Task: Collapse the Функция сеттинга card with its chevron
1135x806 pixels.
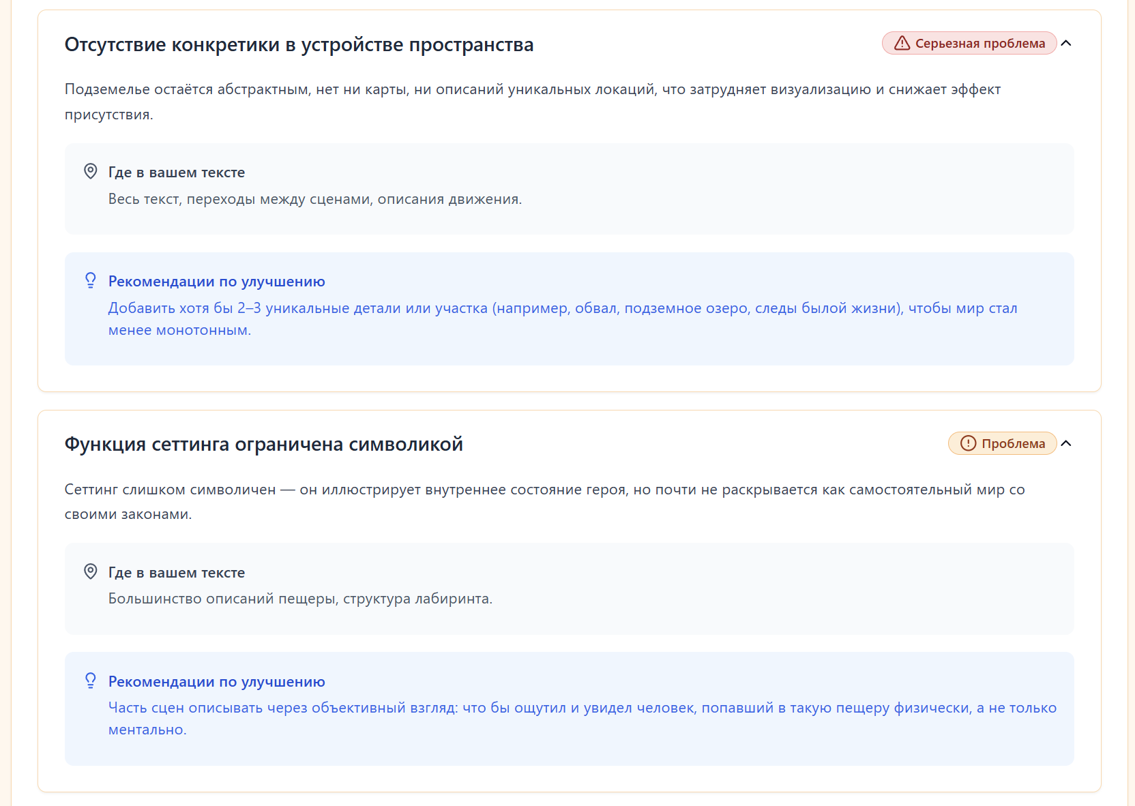Action: 1067,443
